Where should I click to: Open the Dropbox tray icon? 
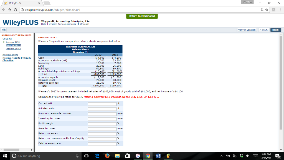241,156
